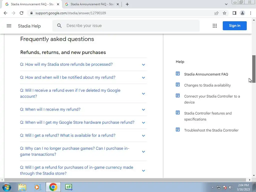Expand chevron for deleted Google account refund question
The height and width of the screenshot is (192, 256).
tap(143, 94)
